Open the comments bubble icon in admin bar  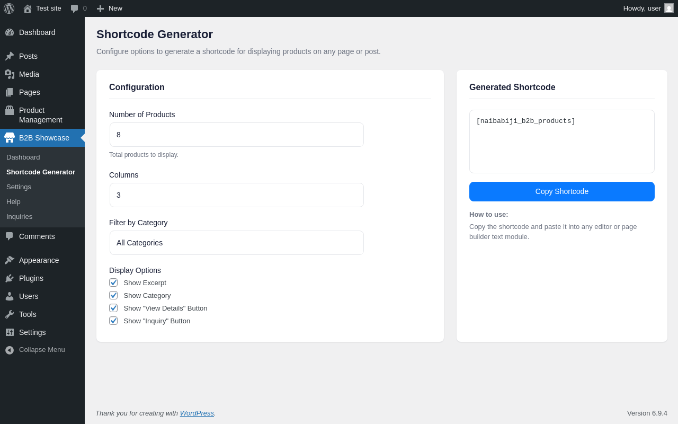click(x=75, y=8)
